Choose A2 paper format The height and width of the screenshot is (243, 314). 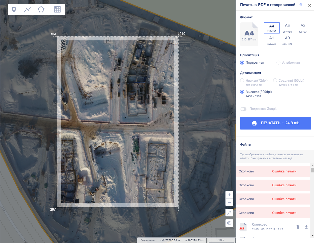coord(303,28)
